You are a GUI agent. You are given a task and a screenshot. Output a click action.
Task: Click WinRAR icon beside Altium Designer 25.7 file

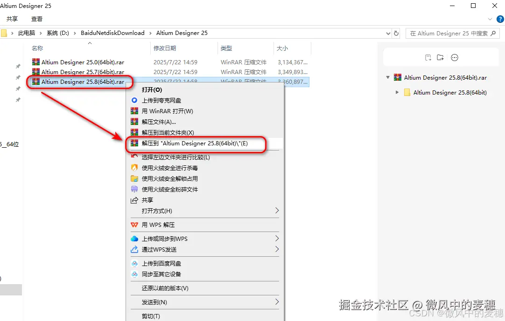36,71
